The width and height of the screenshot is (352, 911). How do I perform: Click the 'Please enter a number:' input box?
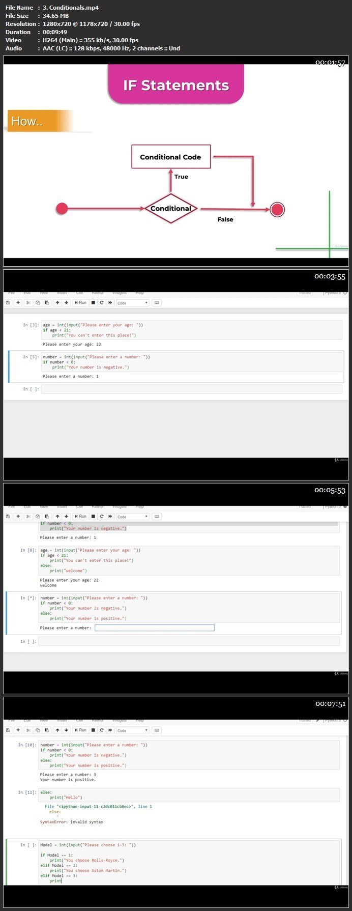pos(155,628)
